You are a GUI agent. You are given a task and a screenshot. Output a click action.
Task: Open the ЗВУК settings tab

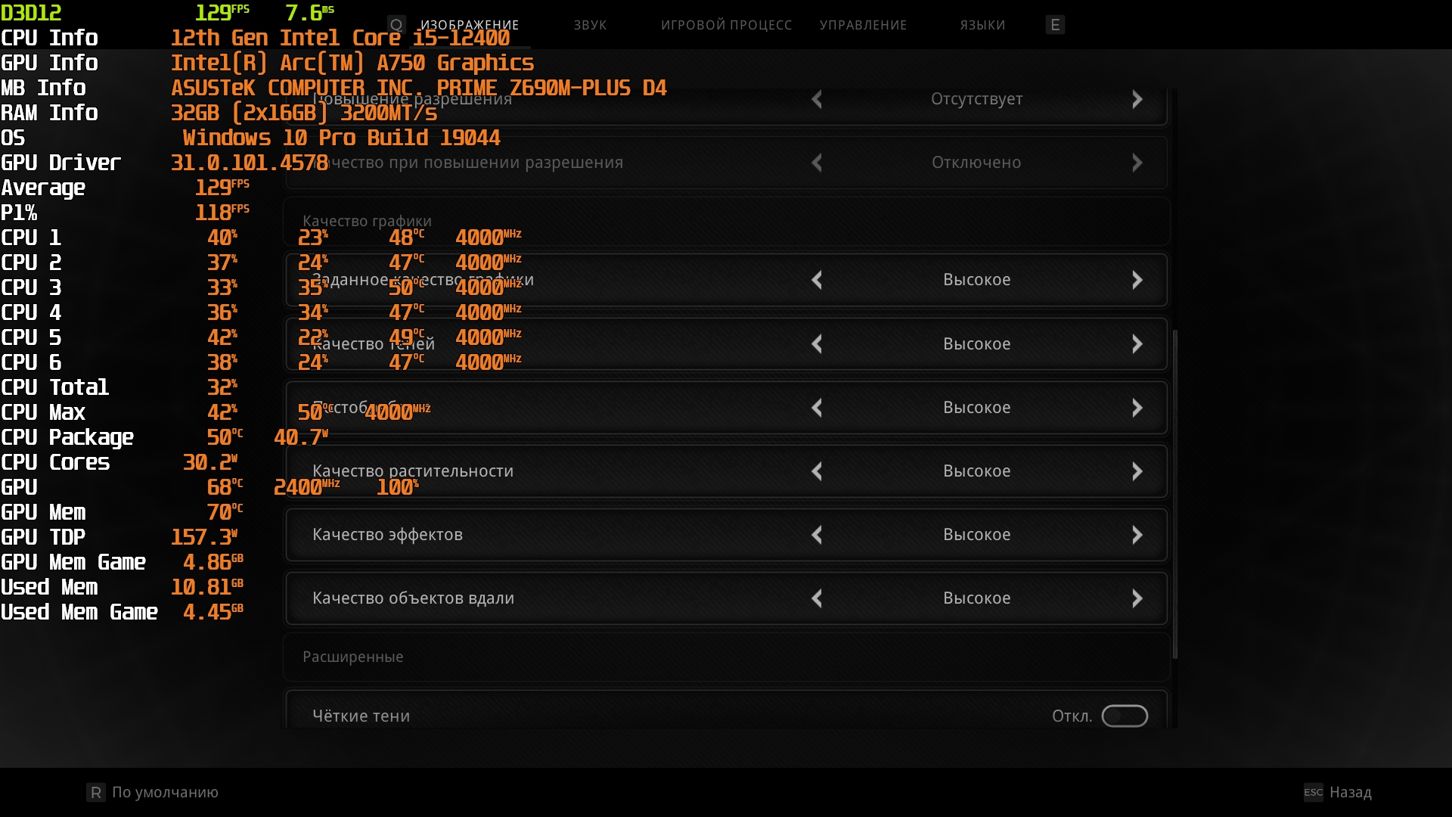tap(590, 25)
